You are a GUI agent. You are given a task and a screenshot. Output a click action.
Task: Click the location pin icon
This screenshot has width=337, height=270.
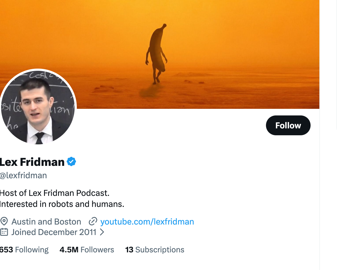4,222
